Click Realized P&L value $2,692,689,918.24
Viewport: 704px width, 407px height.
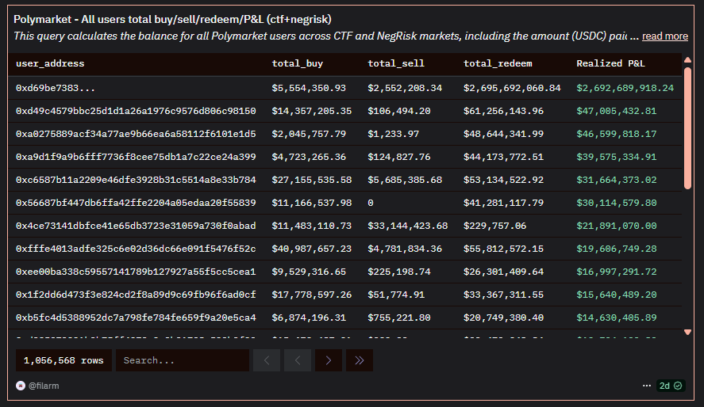625,88
